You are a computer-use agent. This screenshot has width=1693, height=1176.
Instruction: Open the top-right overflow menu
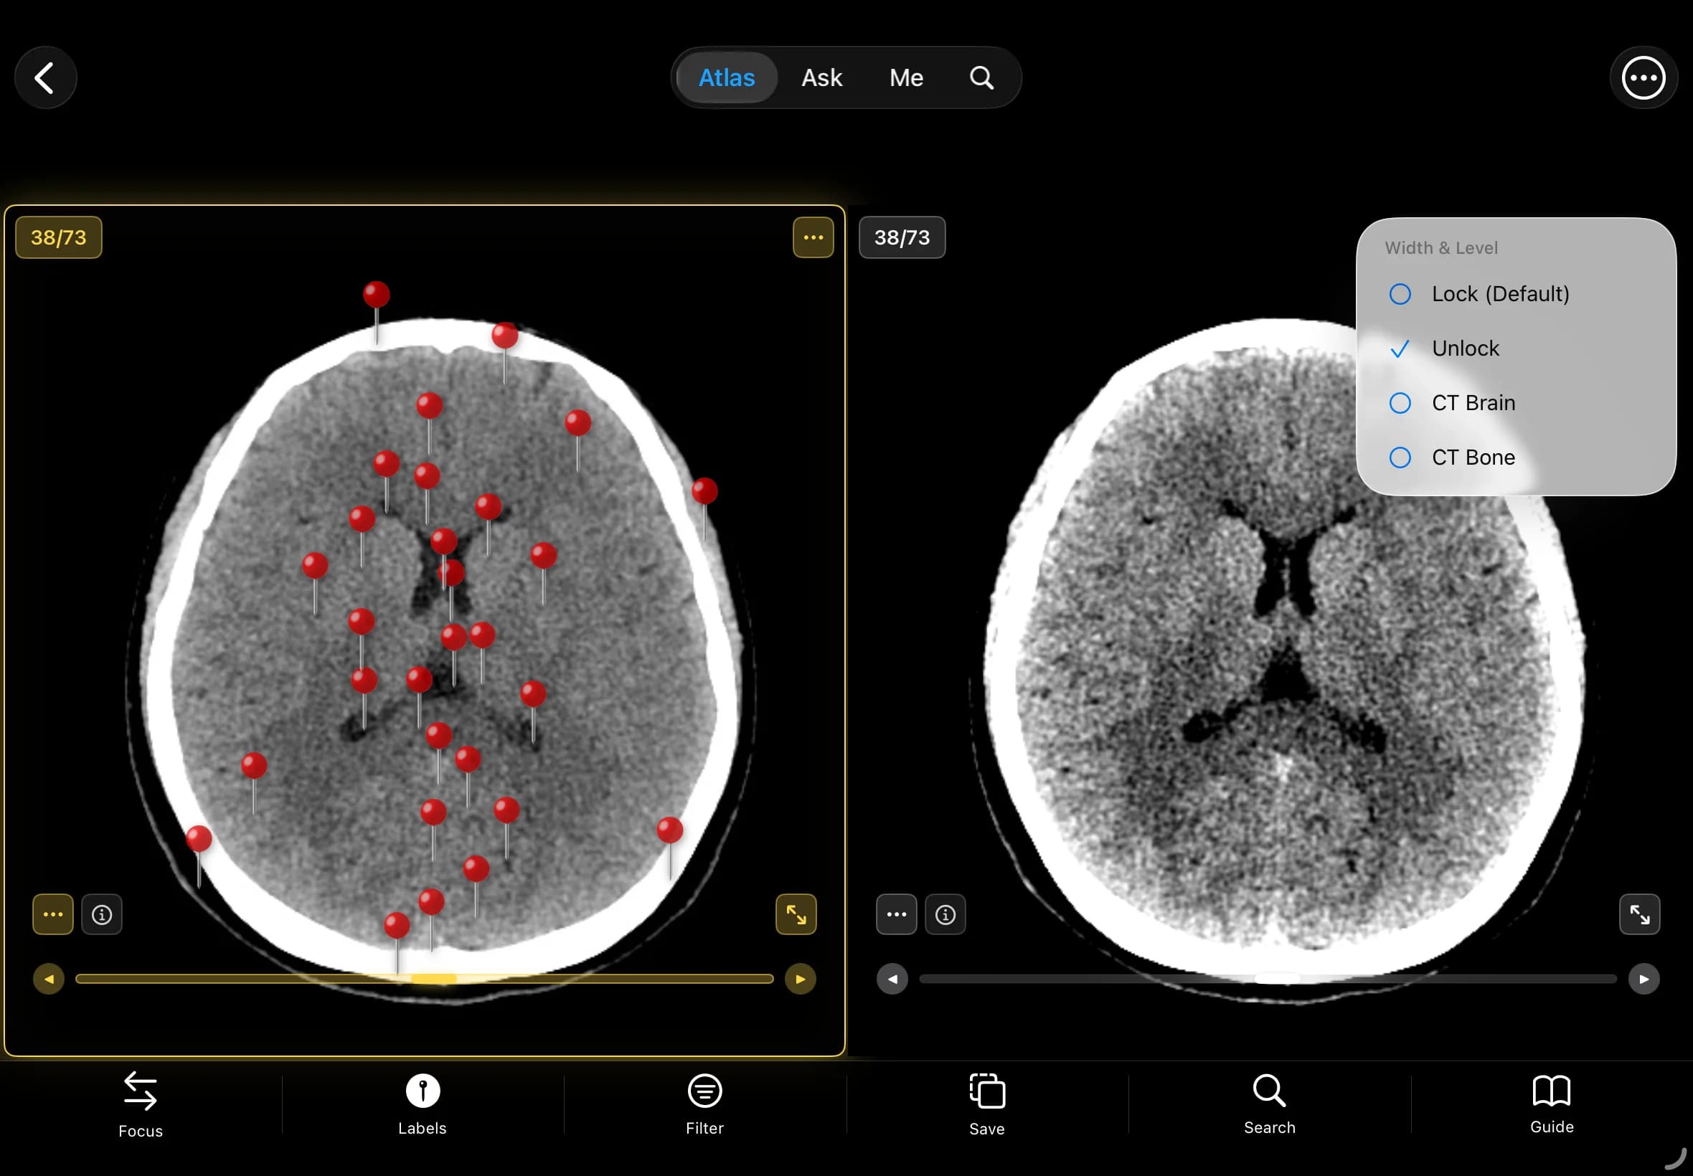pos(1642,77)
